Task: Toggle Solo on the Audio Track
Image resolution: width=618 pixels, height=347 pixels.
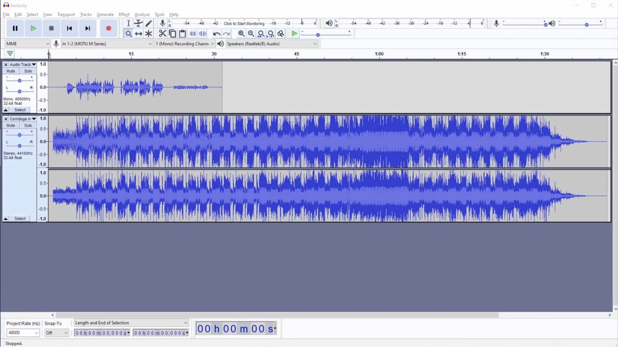Action: tap(28, 71)
